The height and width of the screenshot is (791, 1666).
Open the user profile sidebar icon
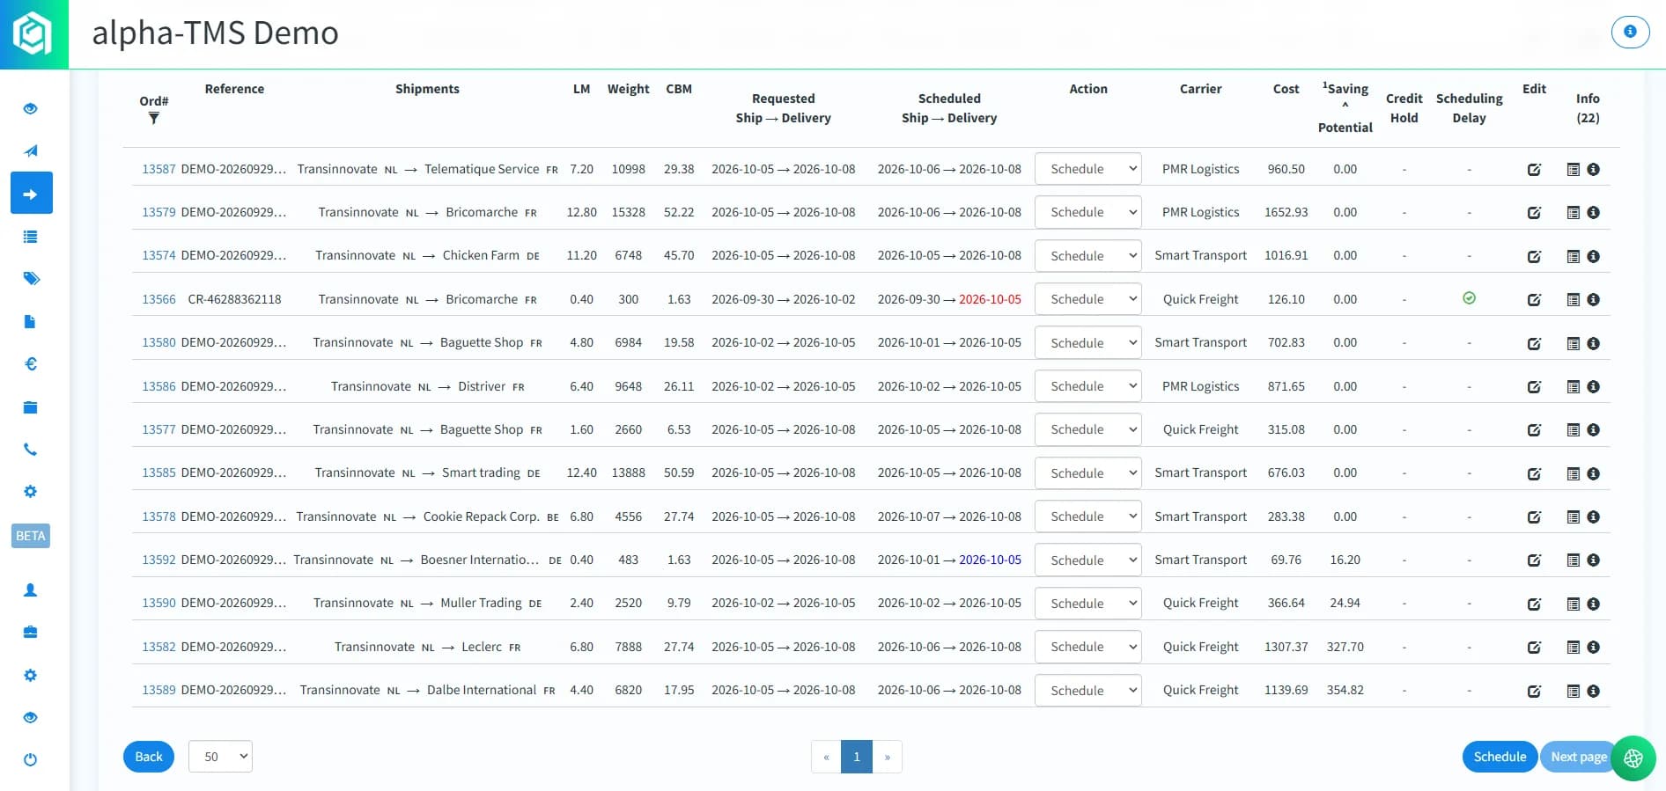click(31, 590)
